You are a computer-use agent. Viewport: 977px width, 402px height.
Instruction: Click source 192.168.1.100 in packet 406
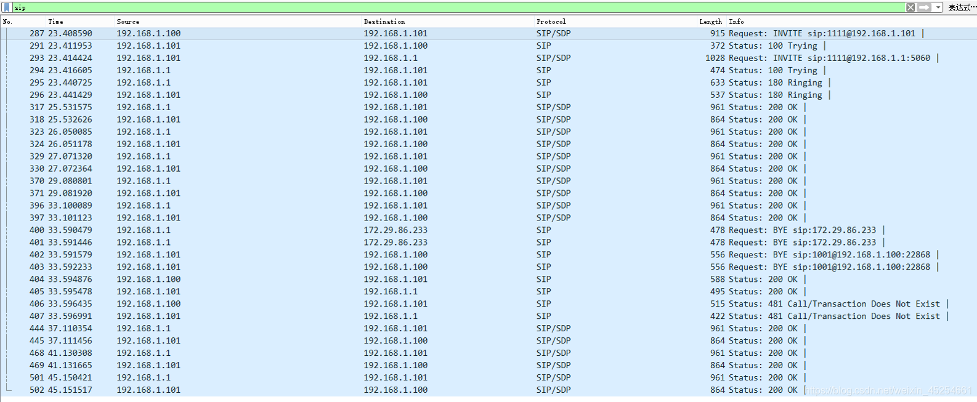click(148, 304)
